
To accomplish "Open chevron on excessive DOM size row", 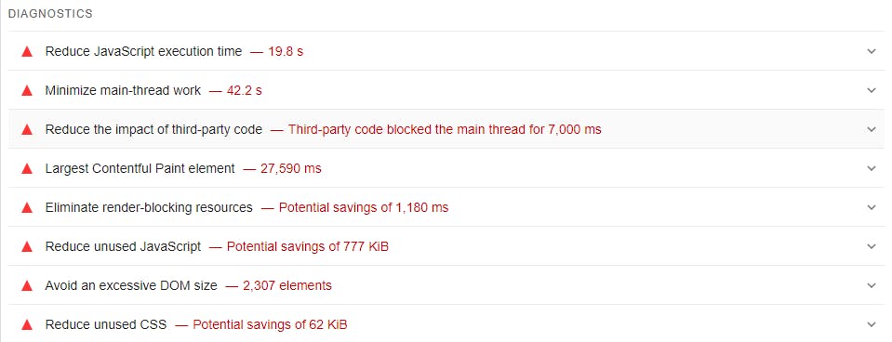I will 871,285.
